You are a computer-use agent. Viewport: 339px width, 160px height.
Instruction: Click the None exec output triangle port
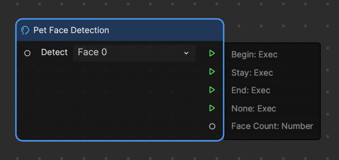tap(212, 108)
